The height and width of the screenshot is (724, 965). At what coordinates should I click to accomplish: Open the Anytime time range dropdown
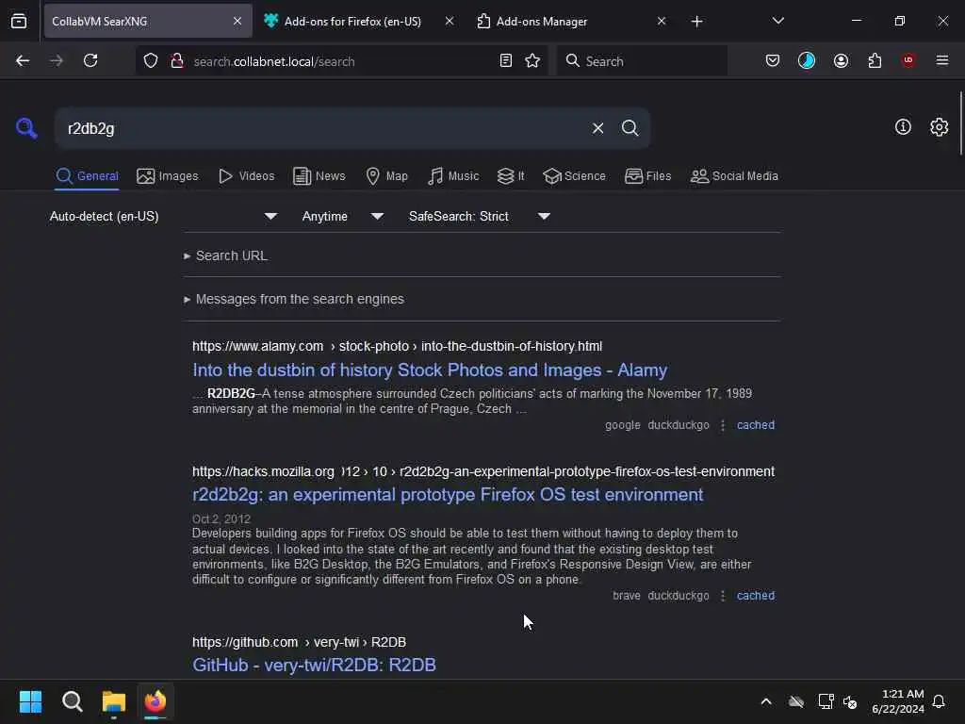[x=343, y=216]
